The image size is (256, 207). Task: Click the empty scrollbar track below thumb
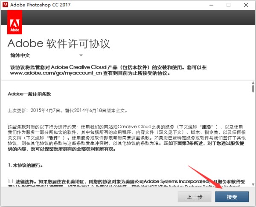252,141
